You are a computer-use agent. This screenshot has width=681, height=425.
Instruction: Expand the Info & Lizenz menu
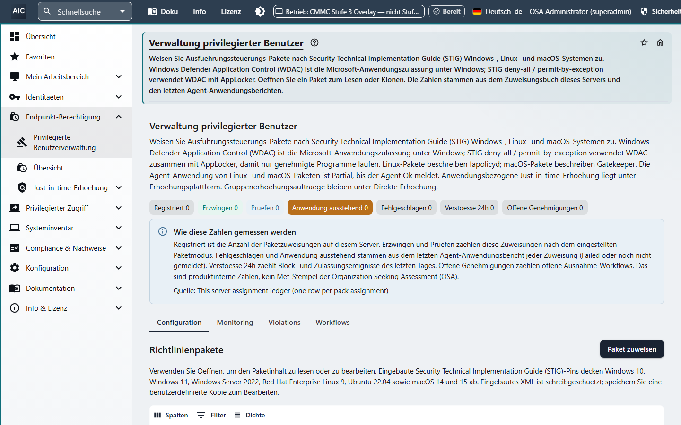pos(119,308)
